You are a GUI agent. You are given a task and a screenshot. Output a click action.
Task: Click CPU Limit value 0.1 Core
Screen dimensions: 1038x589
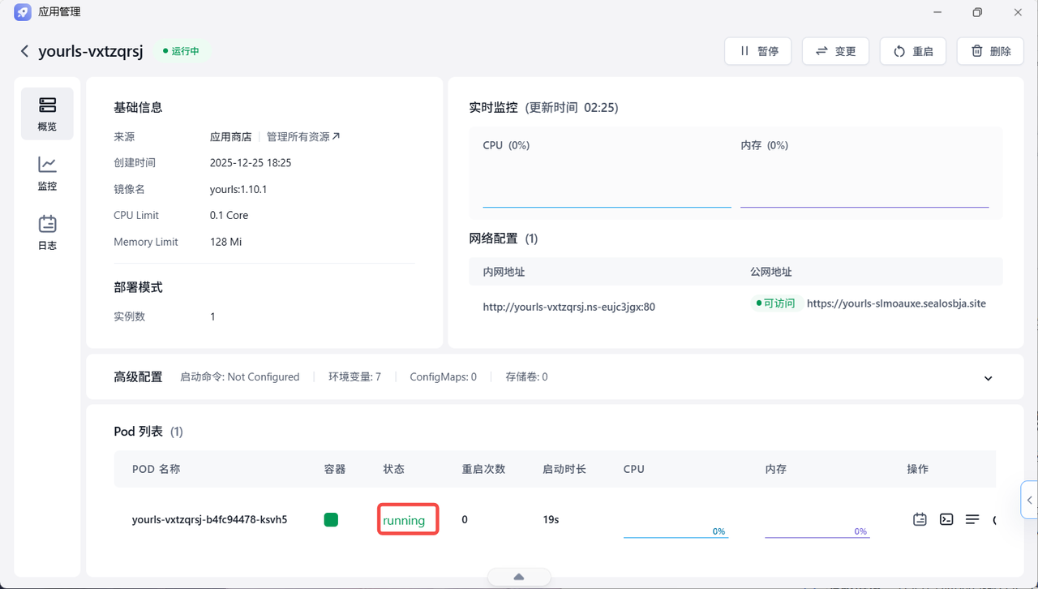tap(229, 216)
